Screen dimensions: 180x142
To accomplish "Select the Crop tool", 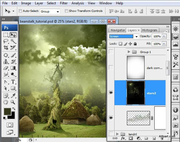I will [x=6, y=48].
